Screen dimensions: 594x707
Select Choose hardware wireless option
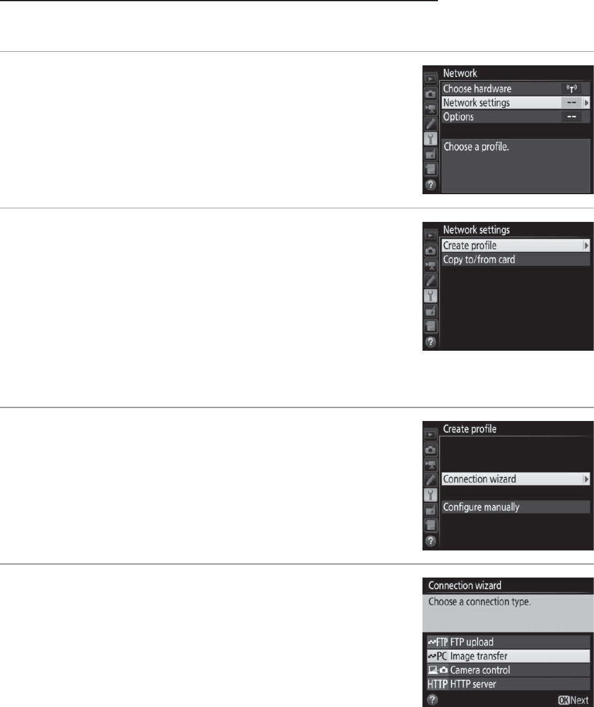coord(516,88)
